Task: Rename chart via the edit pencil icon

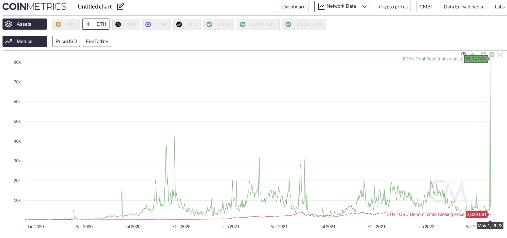Action: pyautogui.click(x=120, y=7)
